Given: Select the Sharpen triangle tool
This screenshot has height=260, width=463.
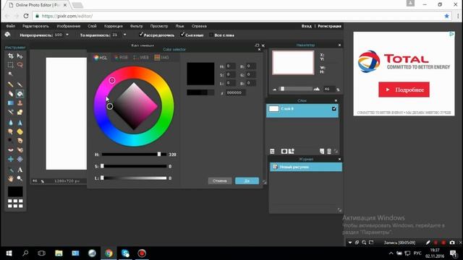Looking at the screenshot, I should point(20,123).
